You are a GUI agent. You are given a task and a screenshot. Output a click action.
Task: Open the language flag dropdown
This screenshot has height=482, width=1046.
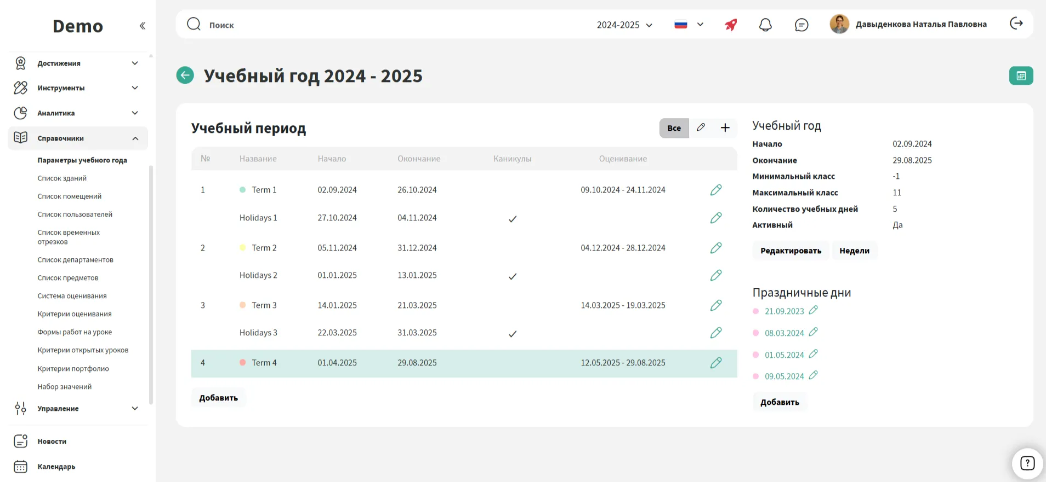[x=689, y=25]
